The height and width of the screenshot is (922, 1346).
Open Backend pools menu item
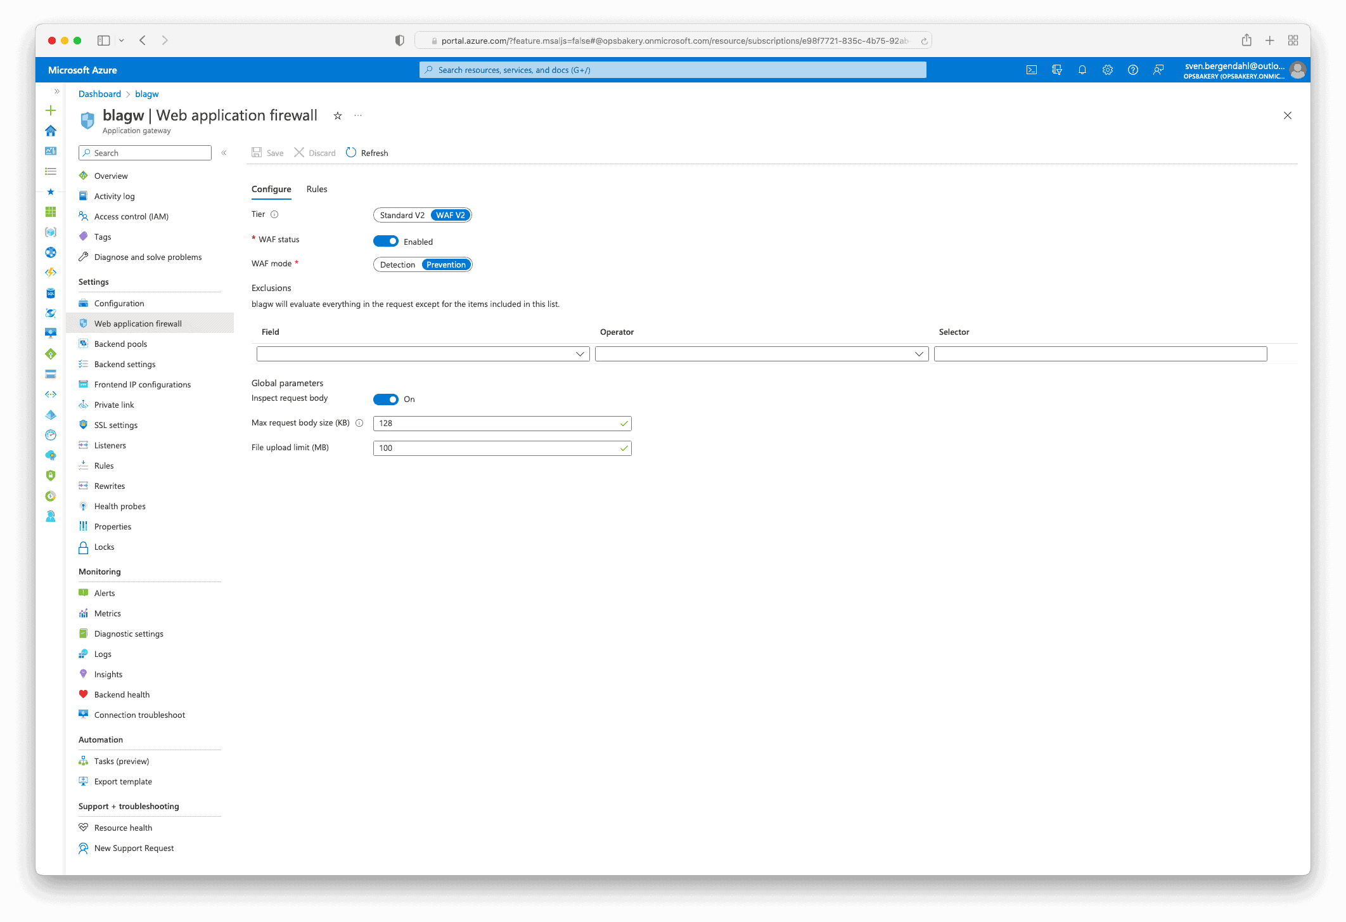(x=120, y=344)
